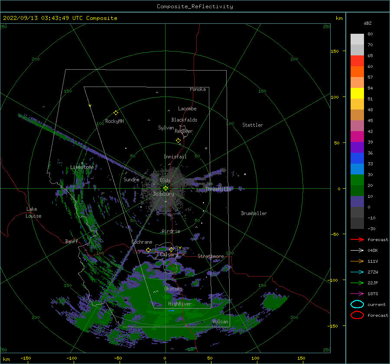Click the Strathmore label
The width and height of the screenshot is (390, 364).
tap(211, 256)
